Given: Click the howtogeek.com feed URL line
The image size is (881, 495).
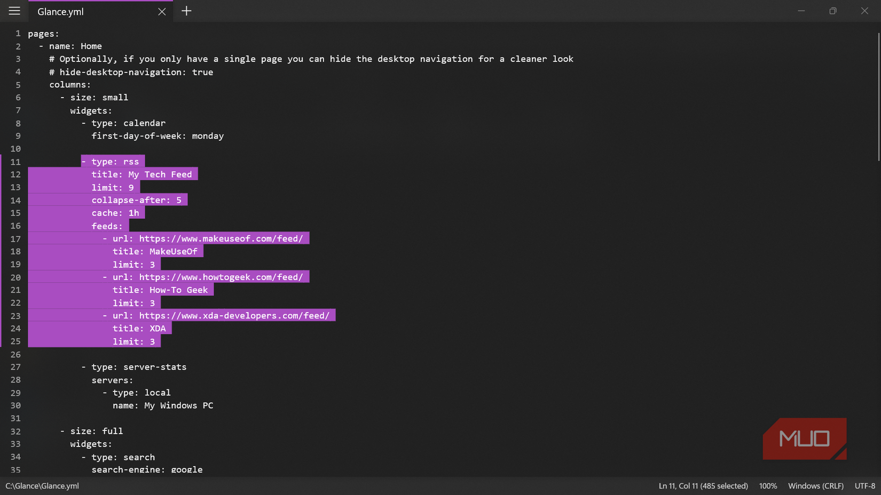Looking at the screenshot, I should [x=203, y=277].
